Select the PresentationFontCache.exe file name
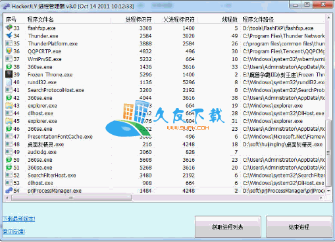 60,137
